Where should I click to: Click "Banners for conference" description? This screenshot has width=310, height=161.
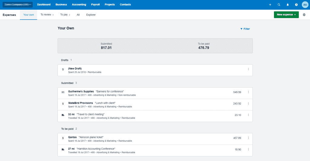pos(110,91)
